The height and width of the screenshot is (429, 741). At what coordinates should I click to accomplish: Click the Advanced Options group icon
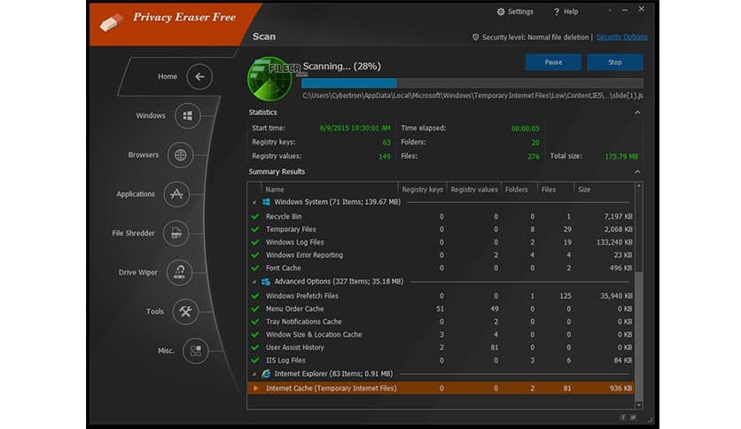tap(266, 282)
